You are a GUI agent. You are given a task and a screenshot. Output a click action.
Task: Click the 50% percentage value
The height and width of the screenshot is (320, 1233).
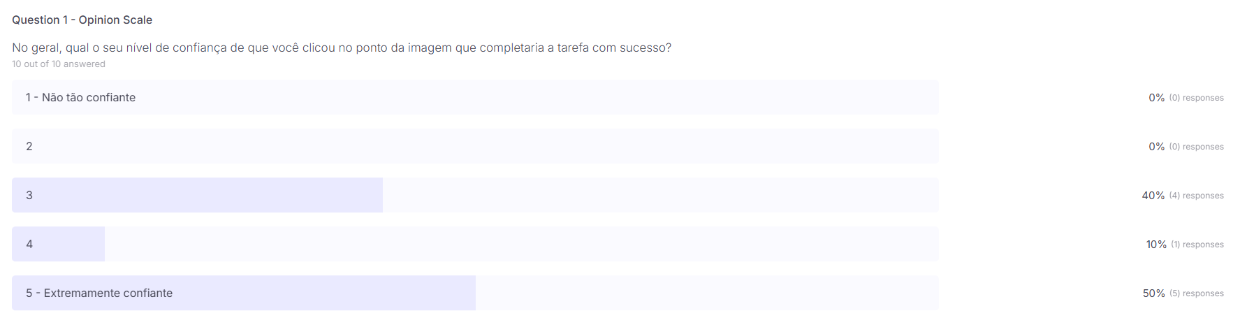(1153, 293)
